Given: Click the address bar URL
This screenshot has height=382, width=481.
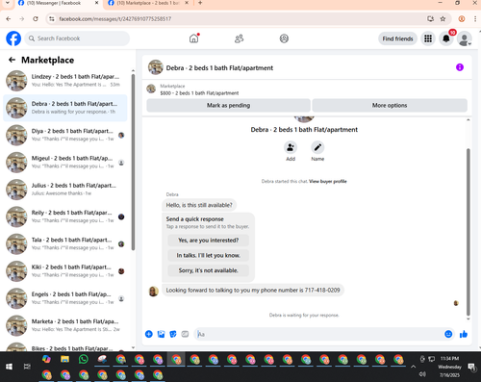Looking at the screenshot, I should pyautogui.click(x=115, y=19).
